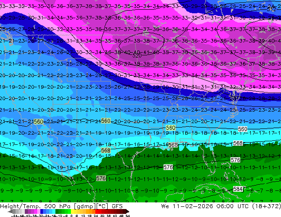This screenshot has height=217, width=281.
Task: Click the '(18+372)' forecast run text
Action: (x=266, y=206)
